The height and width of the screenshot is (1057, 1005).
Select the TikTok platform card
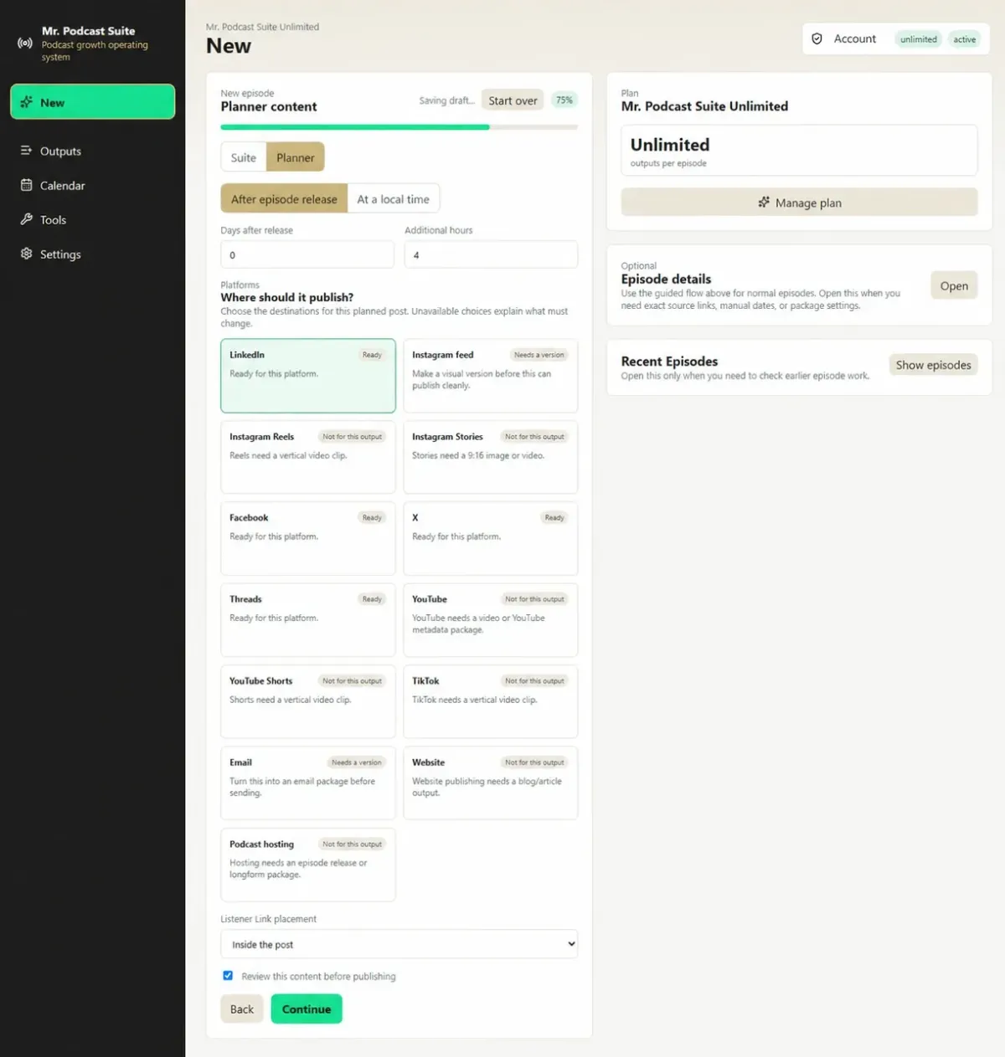tap(490, 701)
